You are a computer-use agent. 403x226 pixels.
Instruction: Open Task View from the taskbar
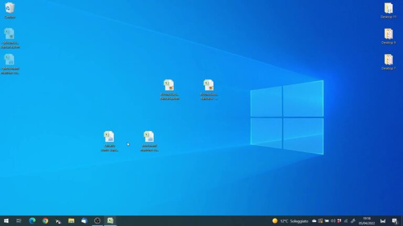pyautogui.click(x=19, y=221)
